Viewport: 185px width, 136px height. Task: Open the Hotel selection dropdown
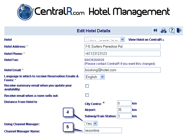pyautogui.click(x=104, y=39)
